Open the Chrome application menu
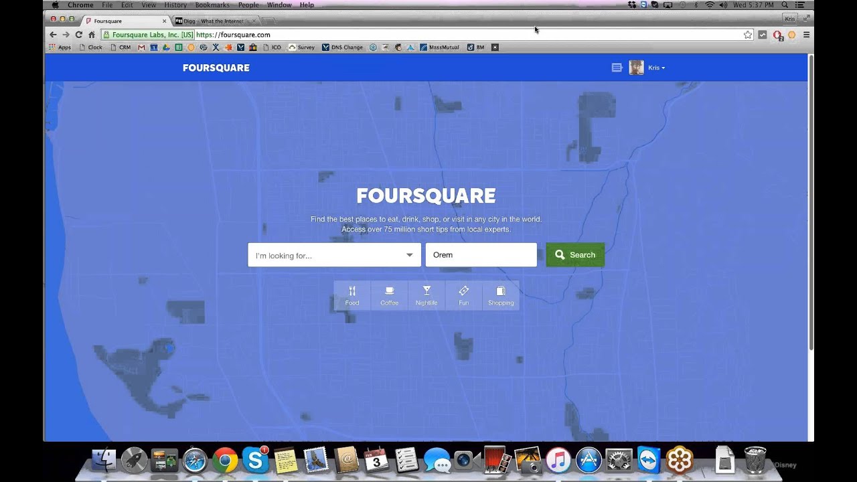 click(x=80, y=5)
